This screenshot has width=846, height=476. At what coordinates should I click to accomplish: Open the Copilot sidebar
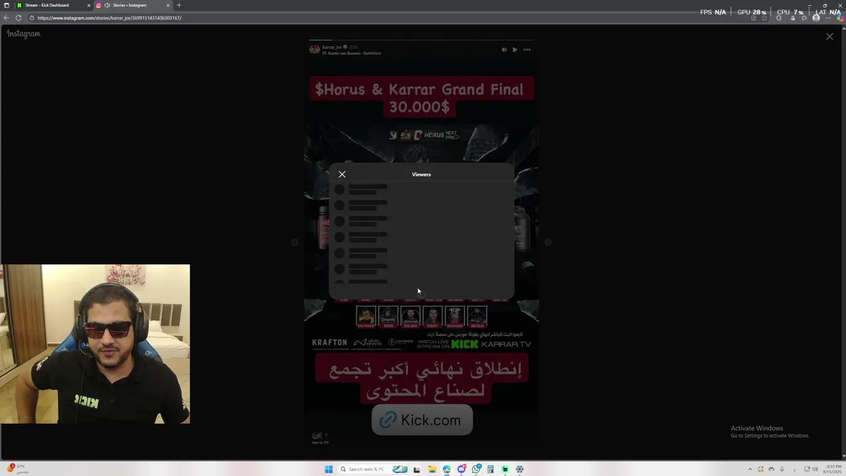tap(840, 18)
